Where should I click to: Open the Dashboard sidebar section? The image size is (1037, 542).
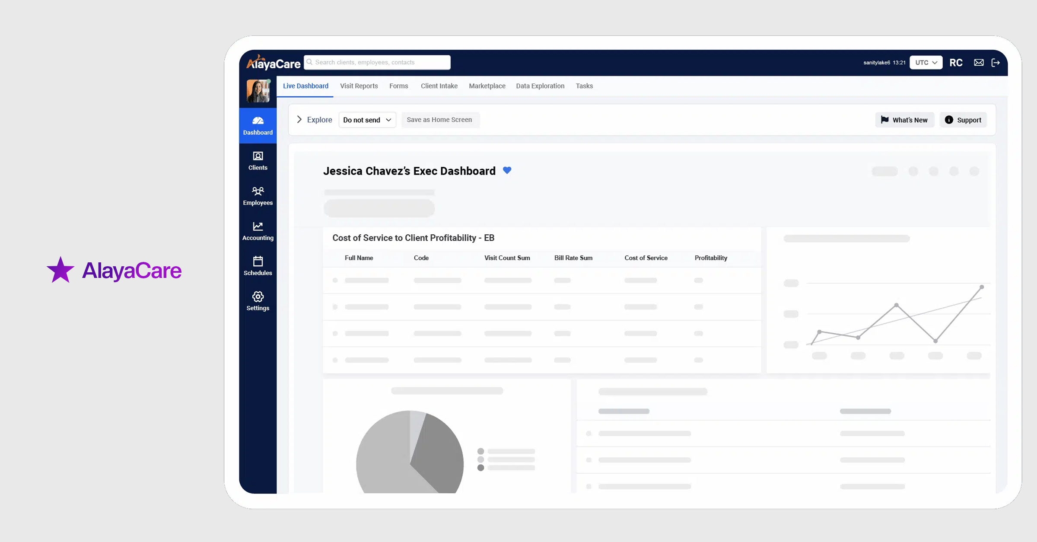point(258,126)
